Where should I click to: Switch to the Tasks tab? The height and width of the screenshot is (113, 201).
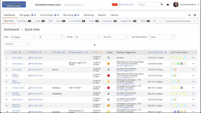pos(94,21)
